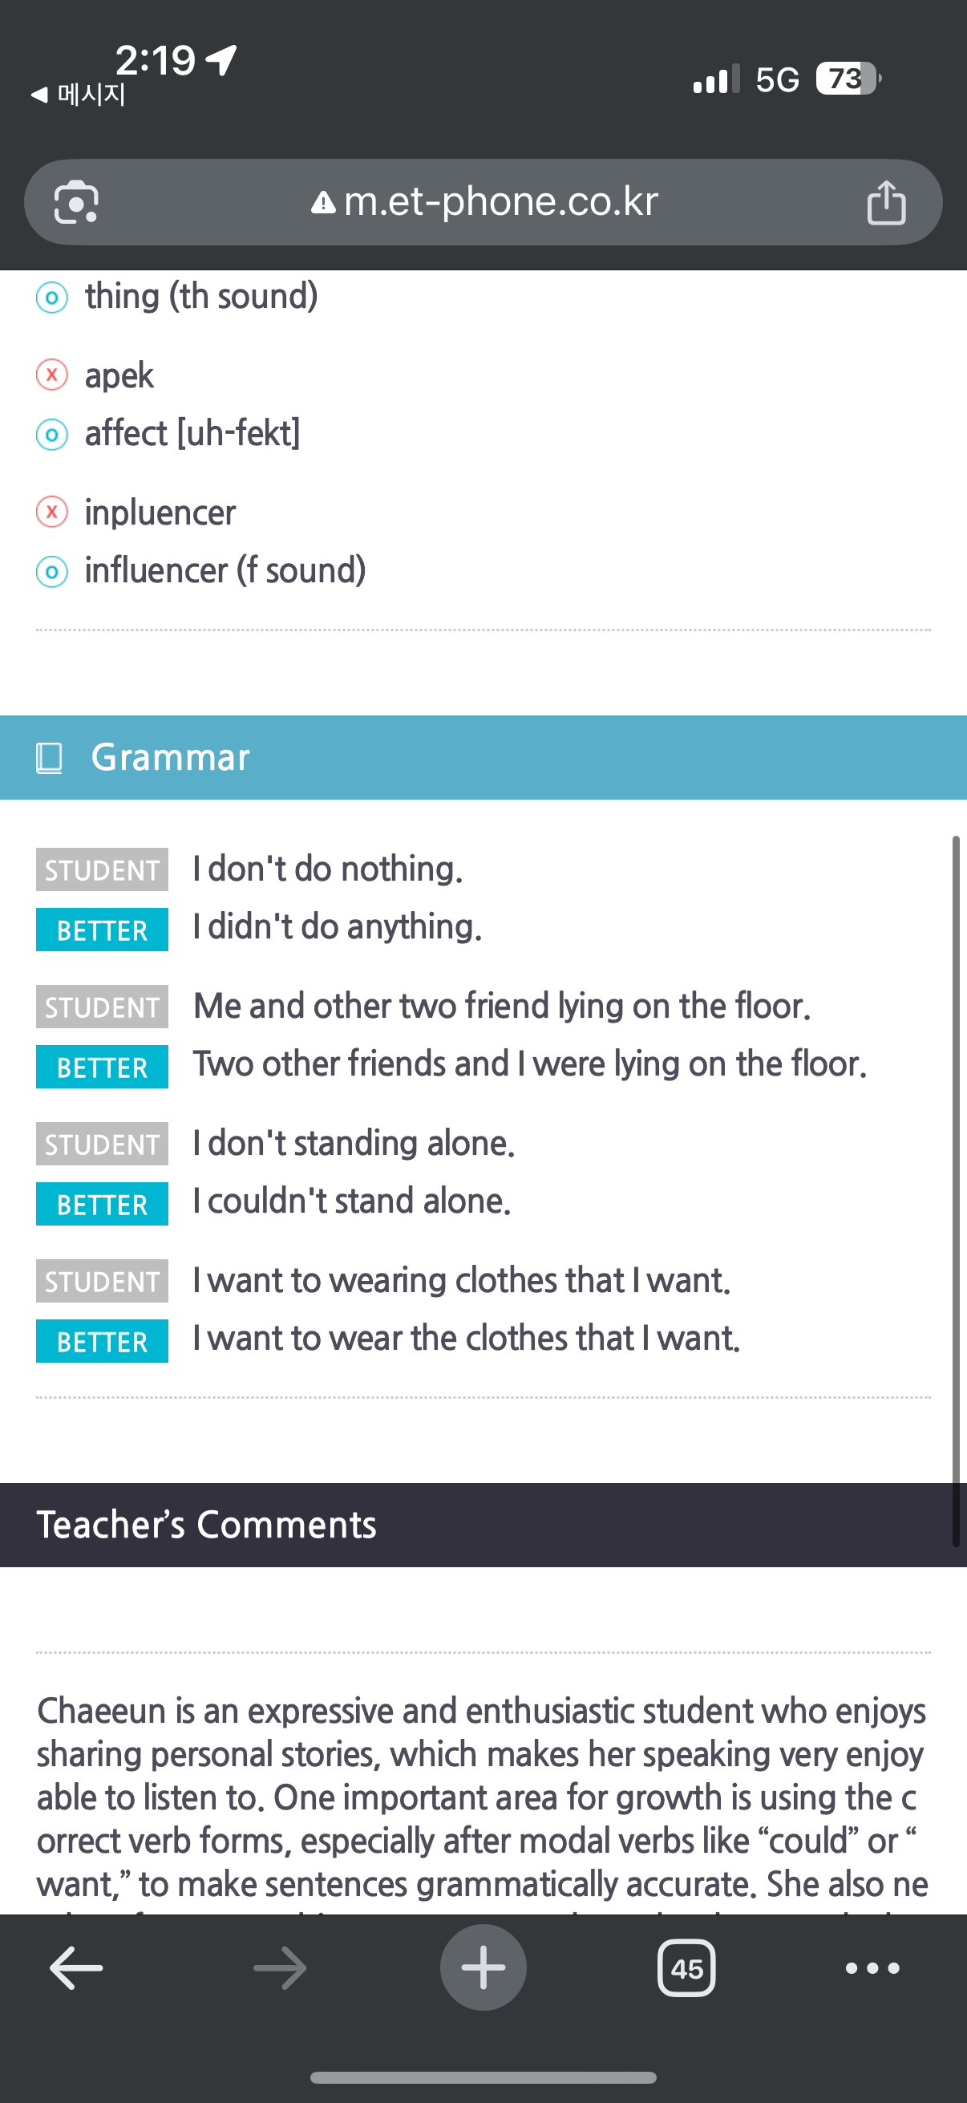
Task: Tap the BETTER label for "I didn't do anything"
Action: [x=102, y=930]
